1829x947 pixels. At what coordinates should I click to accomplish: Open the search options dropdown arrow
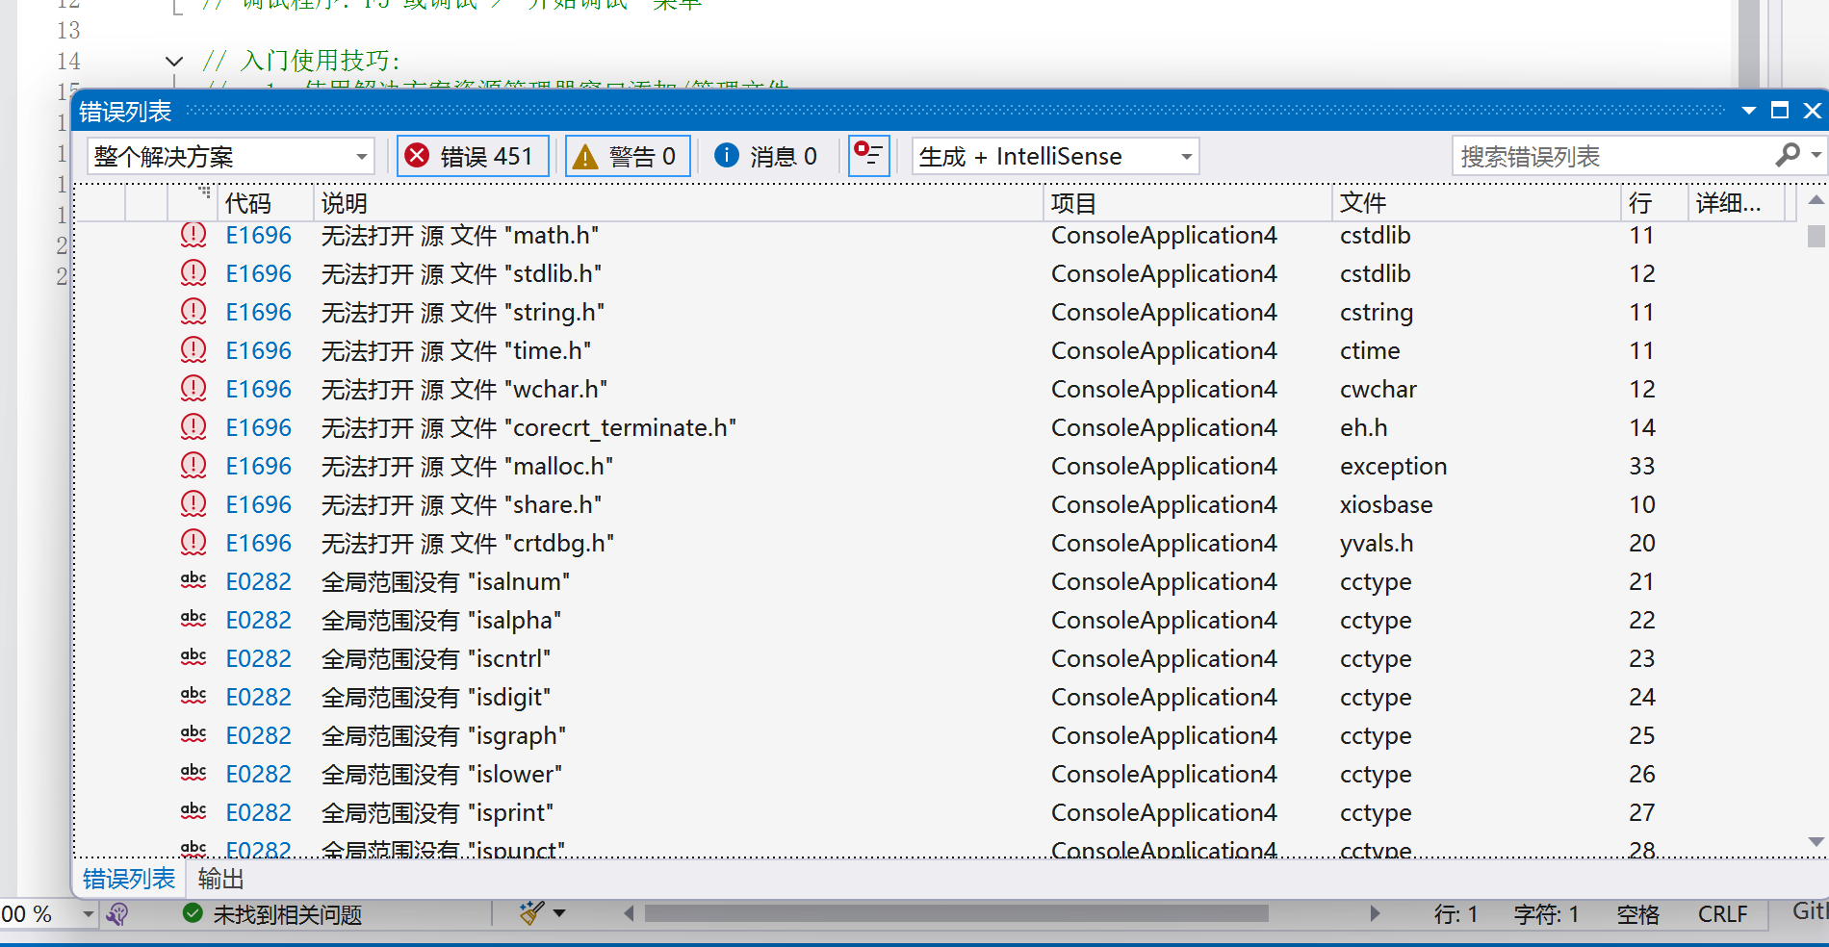click(1816, 155)
